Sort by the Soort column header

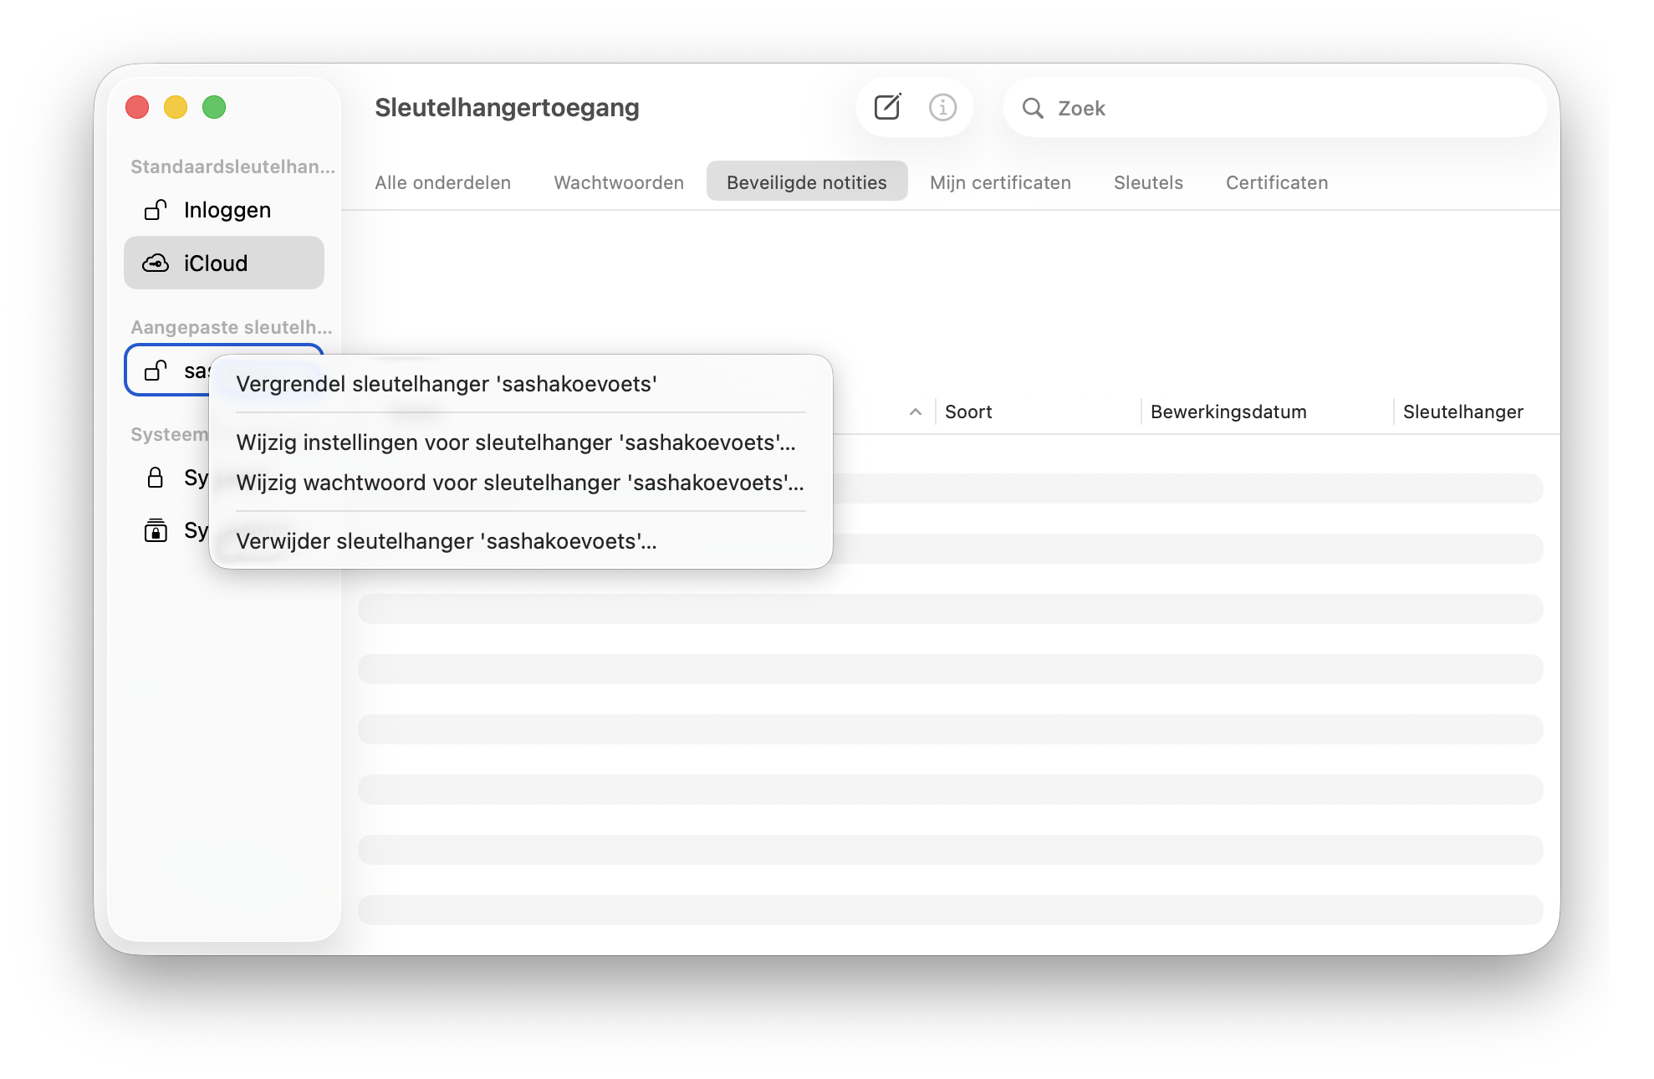coord(968,412)
